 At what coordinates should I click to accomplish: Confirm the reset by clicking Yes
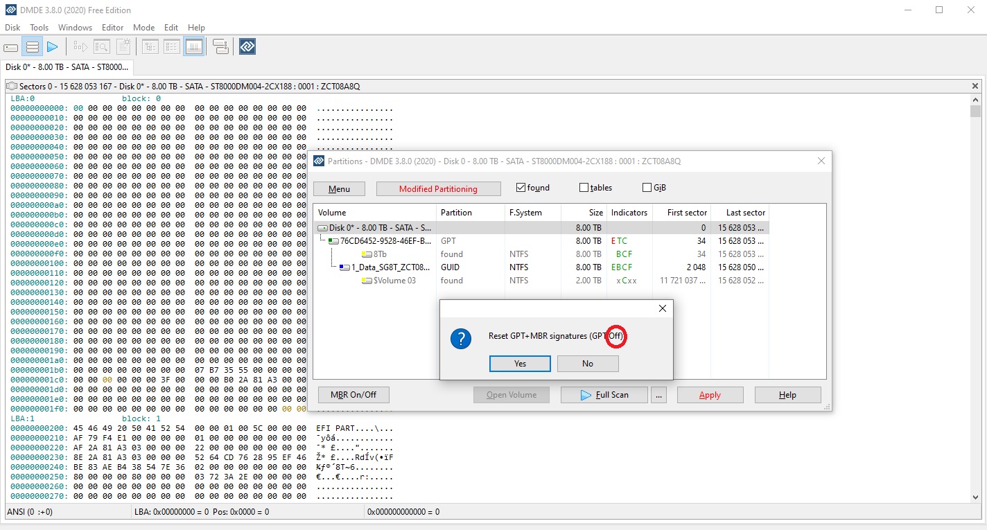[520, 364]
